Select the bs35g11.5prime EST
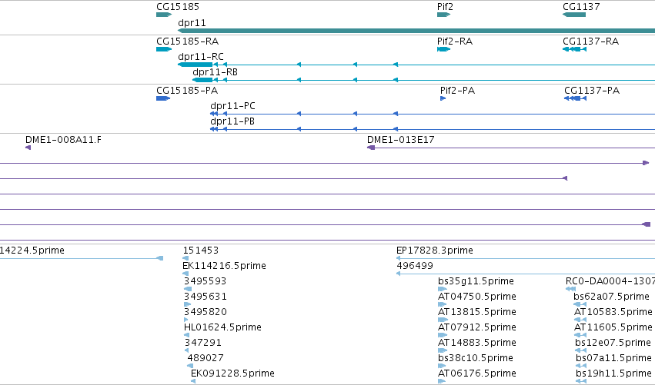655x385 pixels. pos(476,281)
